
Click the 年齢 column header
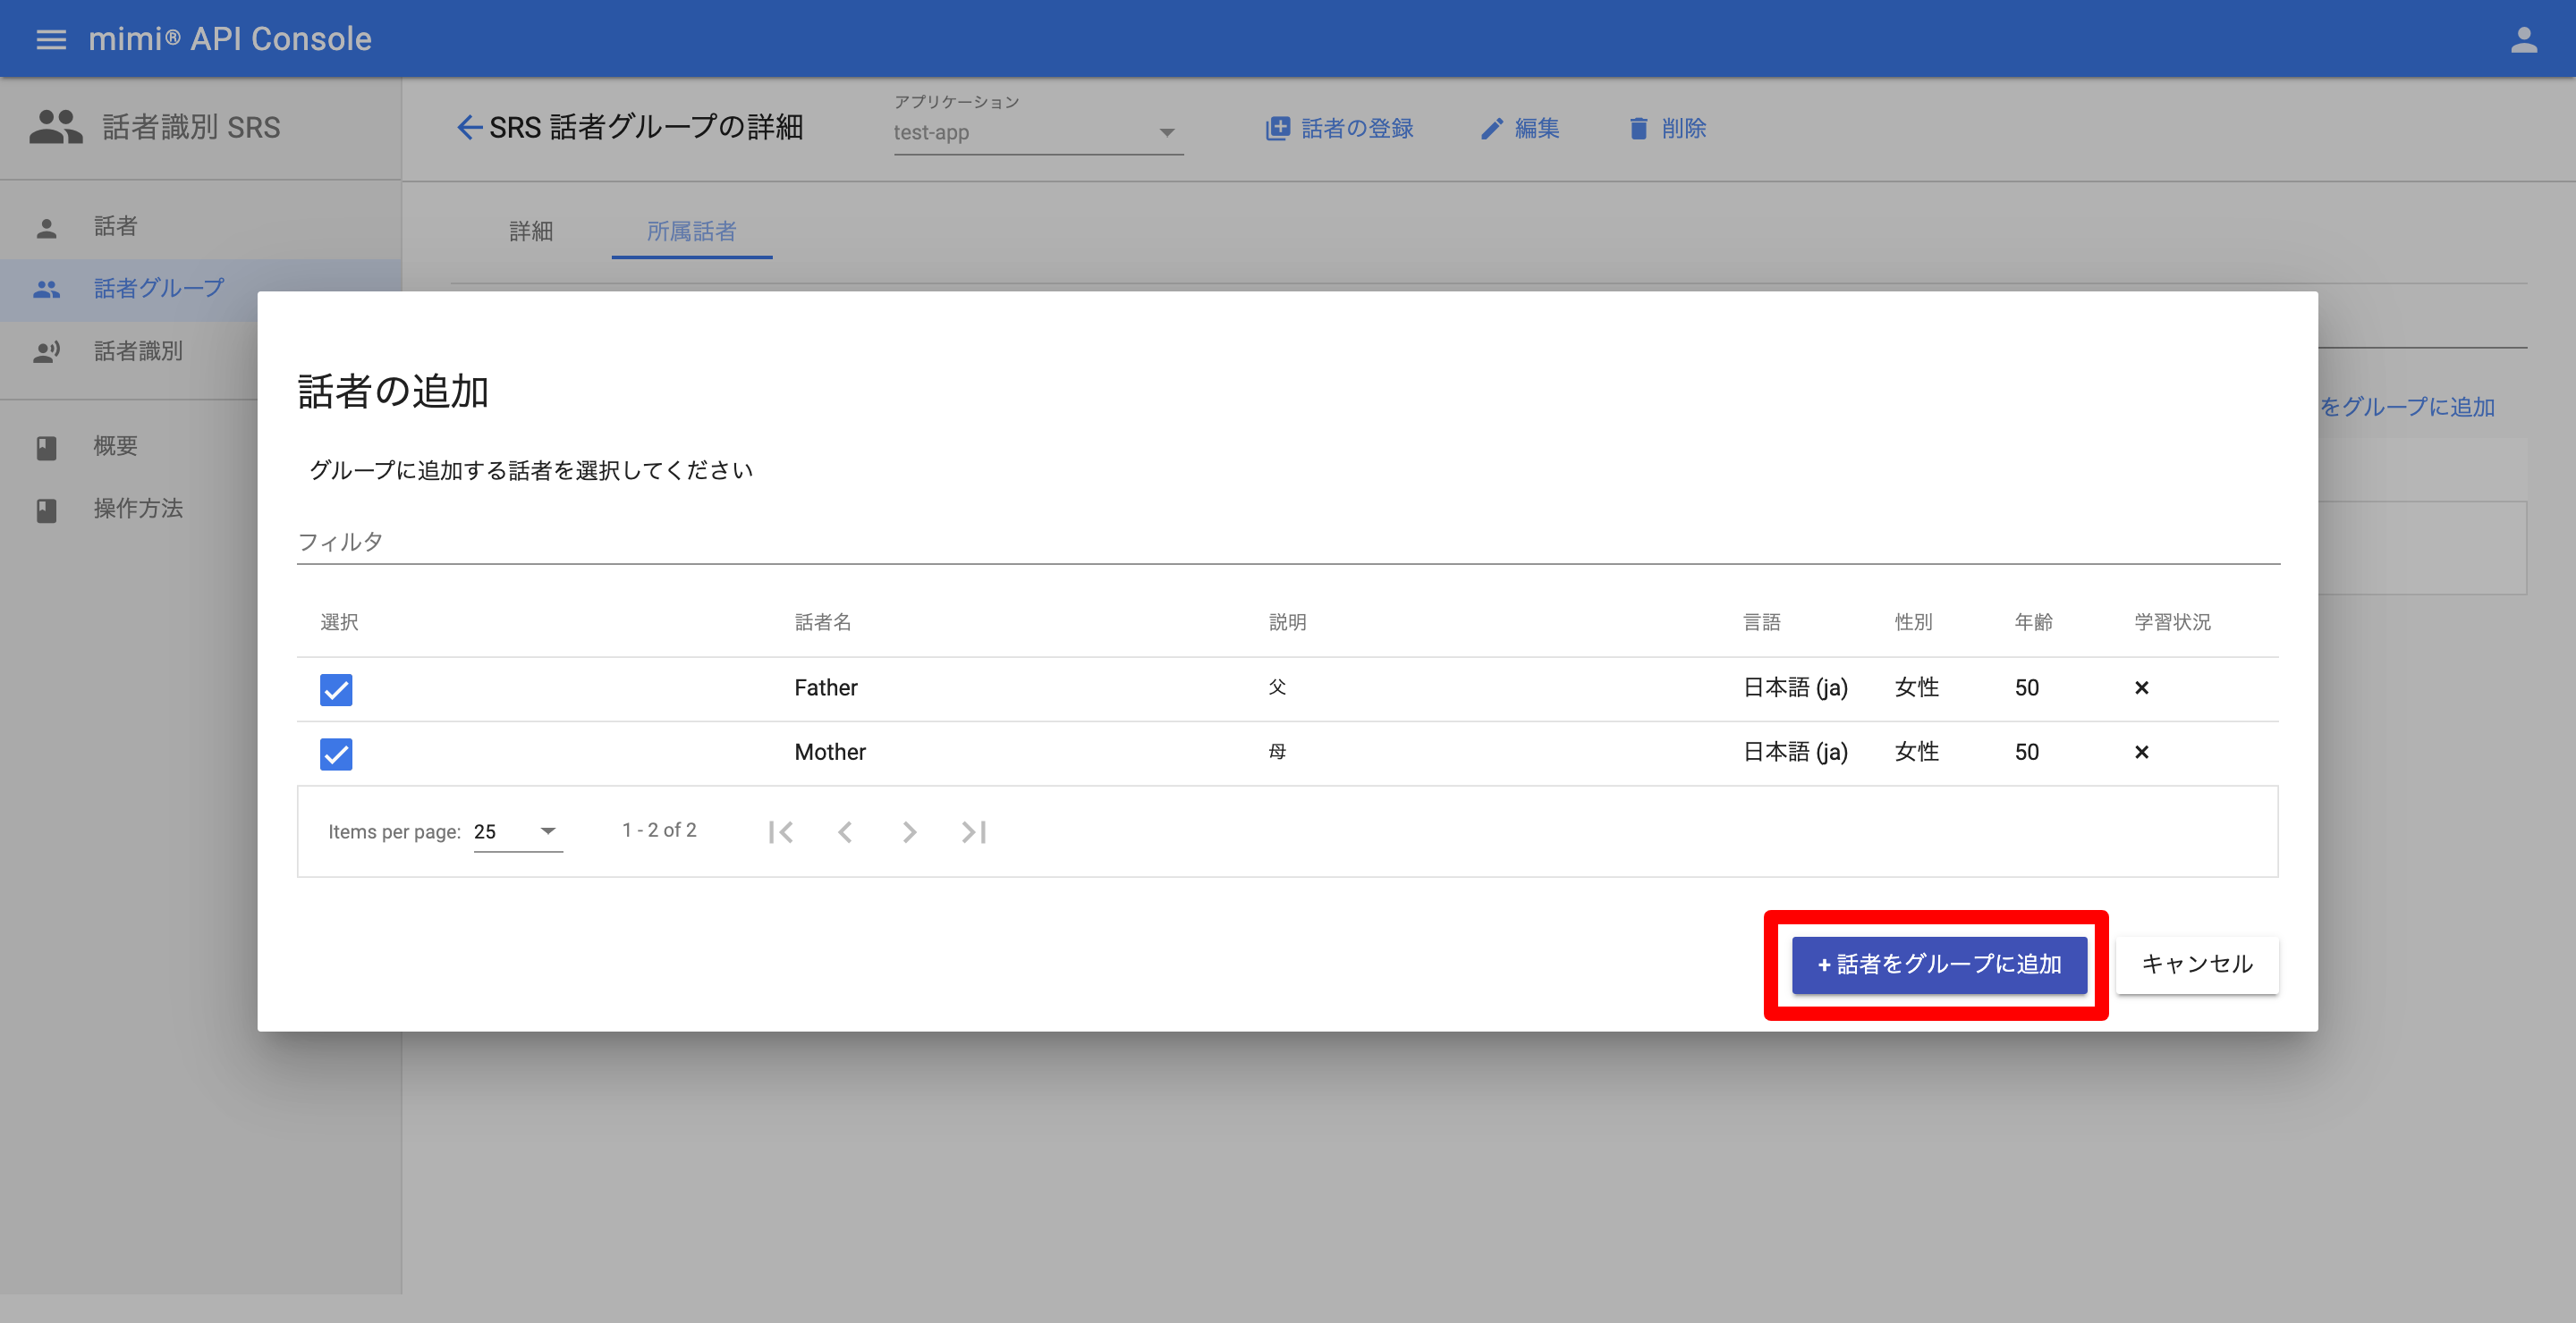coord(2034,621)
